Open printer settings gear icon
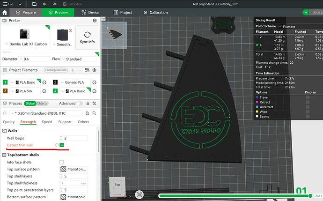The image size is (323, 201). pos(95,21)
